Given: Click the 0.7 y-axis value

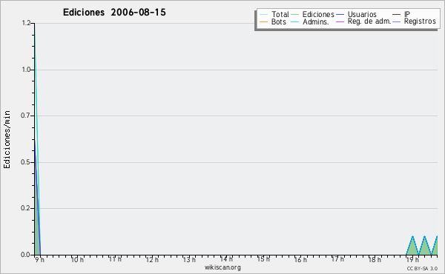Looking at the screenshot, I should [x=25, y=116].
